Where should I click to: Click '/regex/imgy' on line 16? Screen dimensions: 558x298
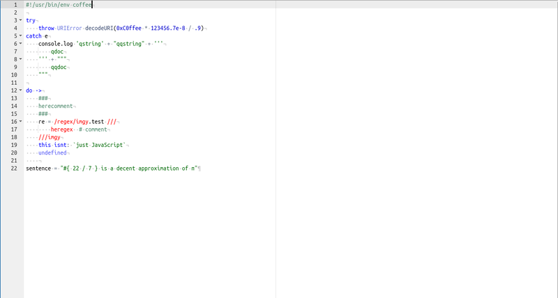coord(71,121)
